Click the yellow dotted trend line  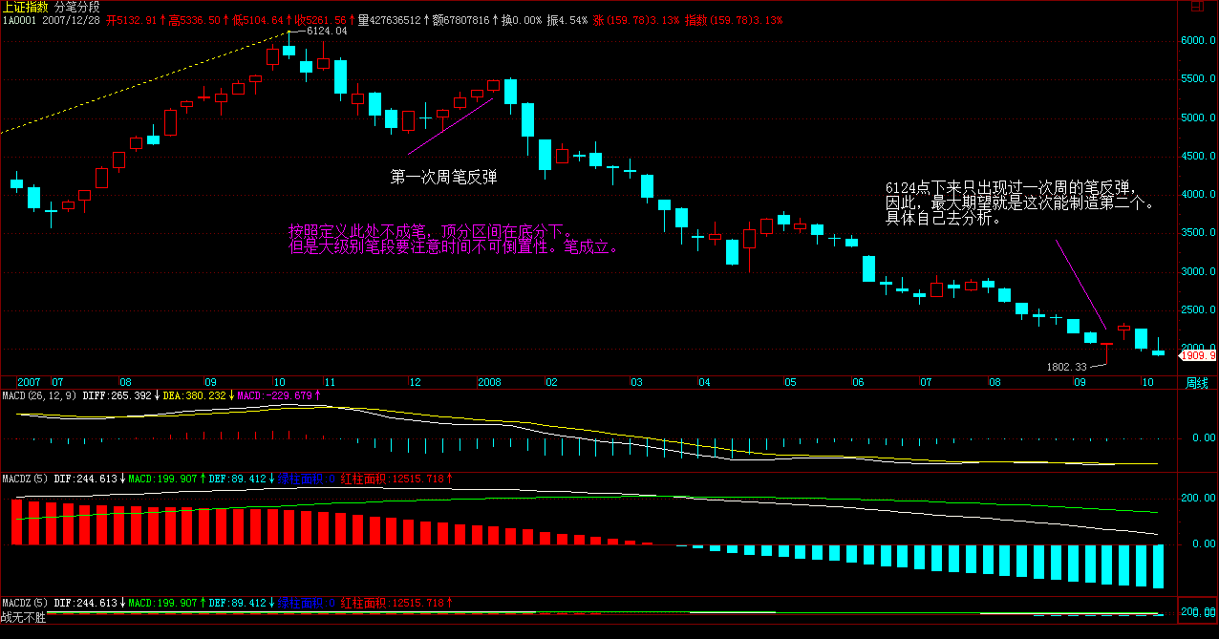pos(143,86)
